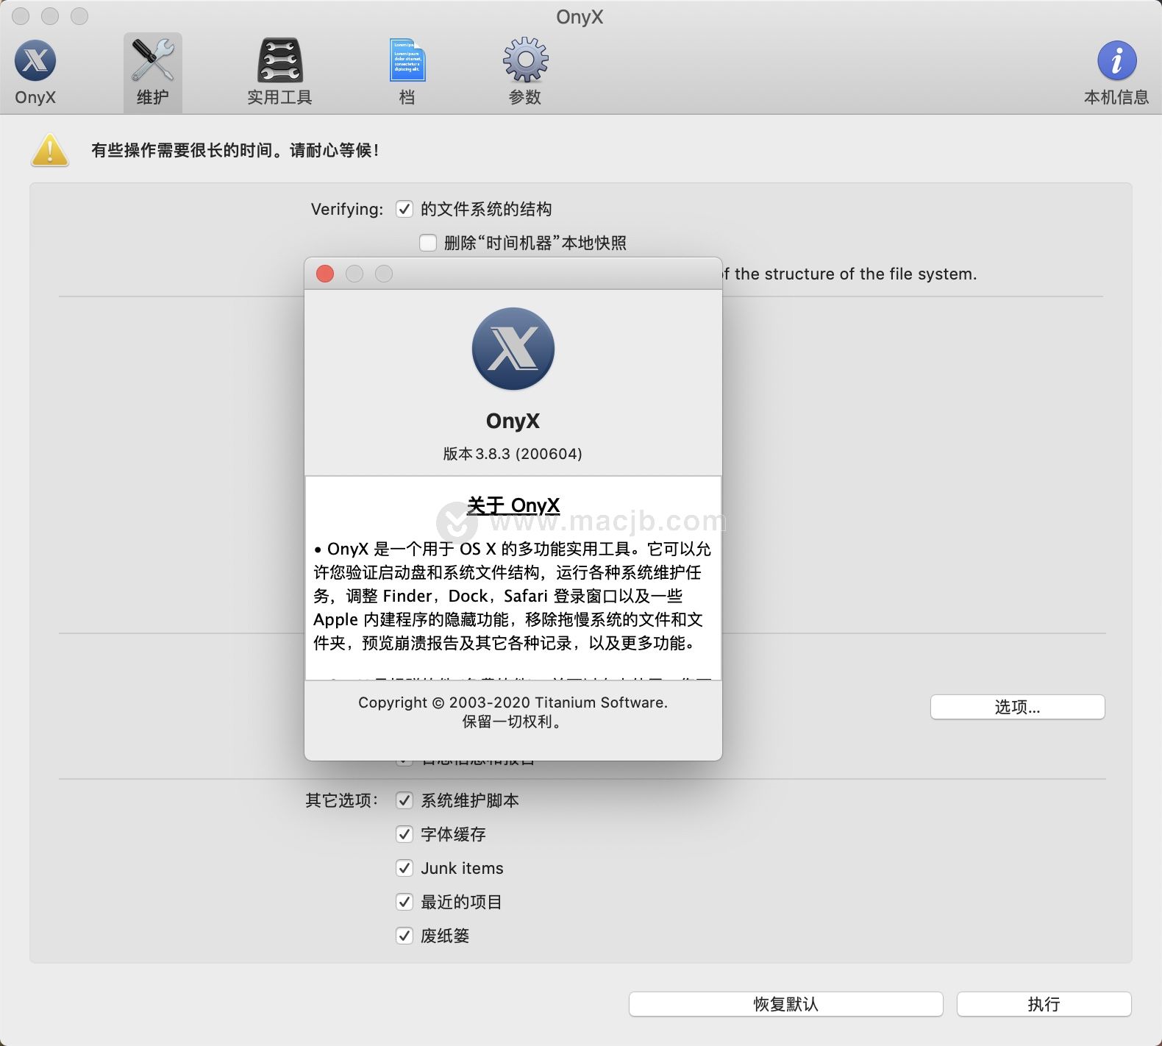Viewport: 1162px width, 1046px height.
Task: Close the About OnyX dialog
Action: click(x=325, y=274)
